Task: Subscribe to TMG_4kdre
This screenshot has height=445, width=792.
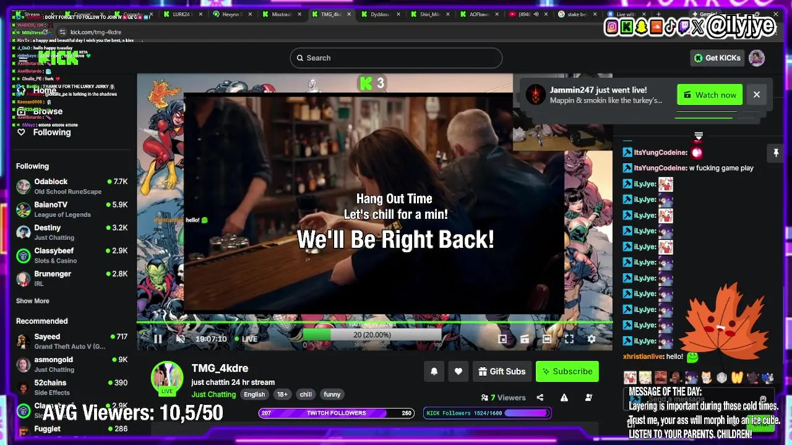Action: click(567, 371)
